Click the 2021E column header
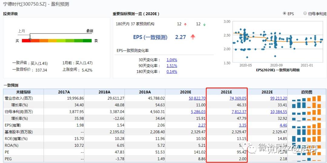This screenshot has width=327, height=163. tap(227, 92)
